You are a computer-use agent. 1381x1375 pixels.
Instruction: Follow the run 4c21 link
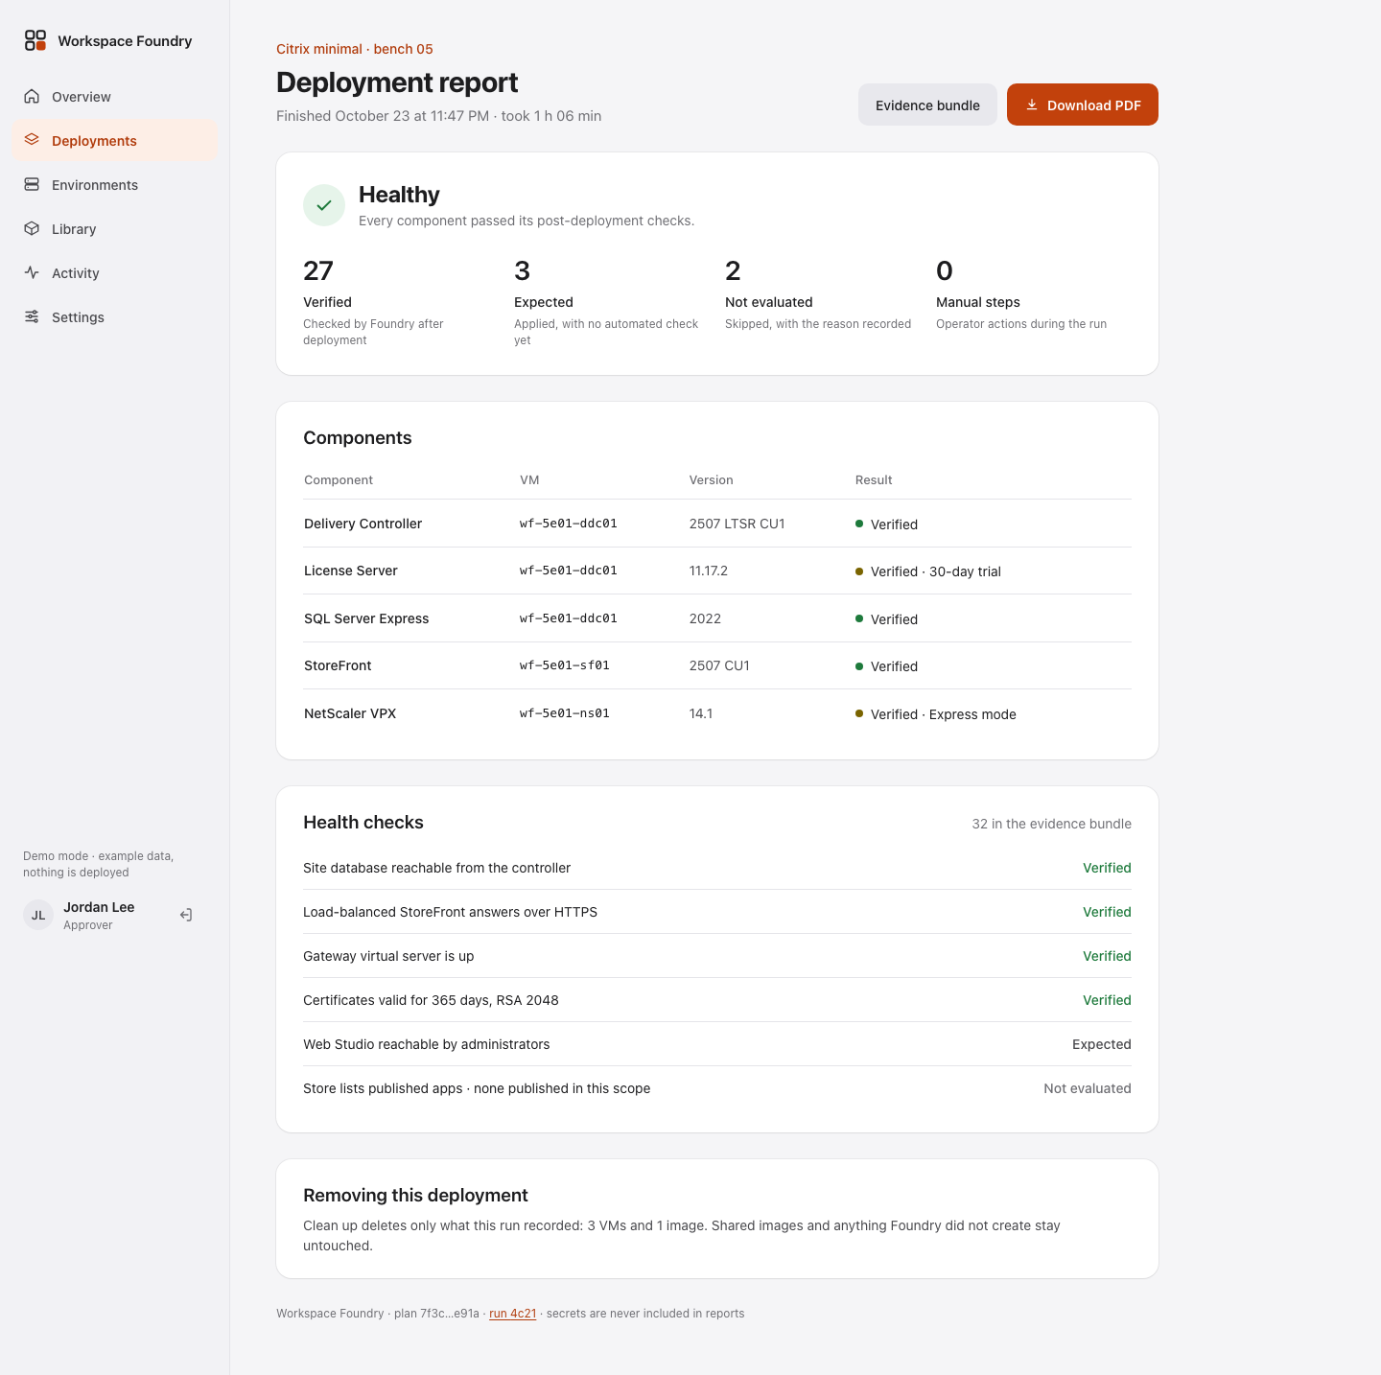click(x=513, y=1314)
